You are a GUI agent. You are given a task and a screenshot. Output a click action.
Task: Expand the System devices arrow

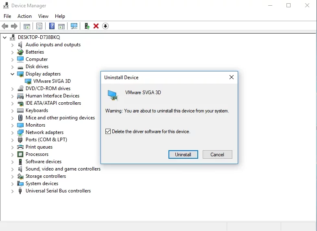click(x=12, y=184)
